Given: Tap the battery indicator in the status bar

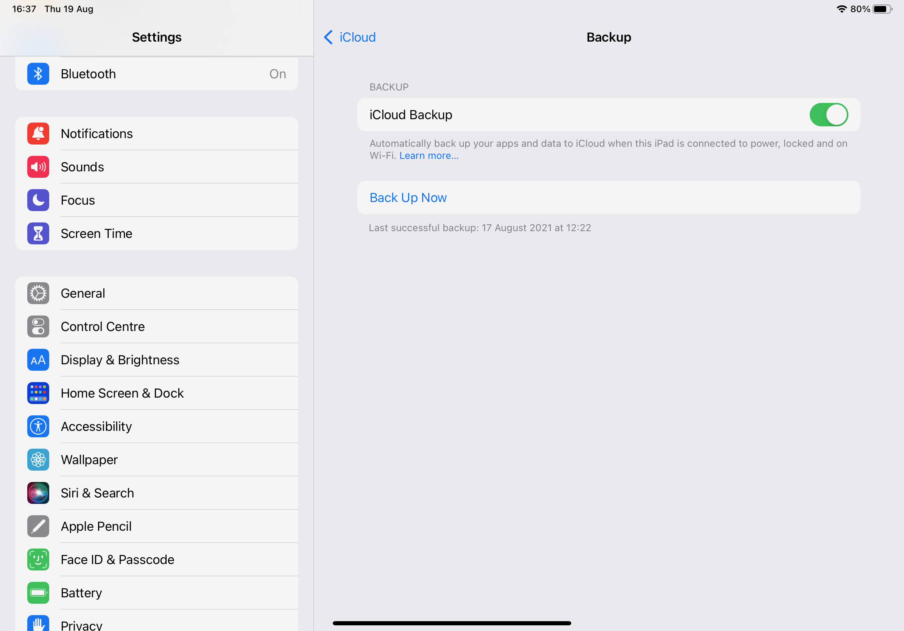Looking at the screenshot, I should (x=882, y=9).
